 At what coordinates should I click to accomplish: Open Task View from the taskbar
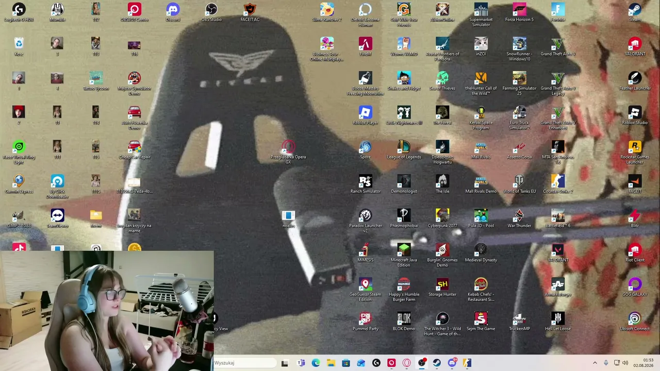click(x=285, y=363)
